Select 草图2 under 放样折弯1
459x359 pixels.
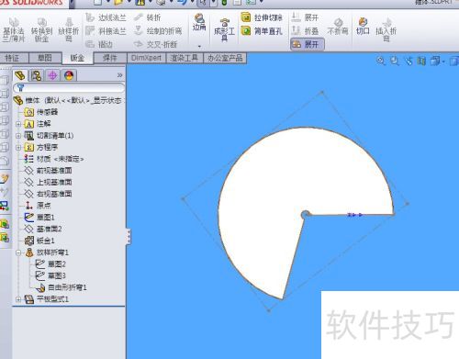[x=50, y=264]
